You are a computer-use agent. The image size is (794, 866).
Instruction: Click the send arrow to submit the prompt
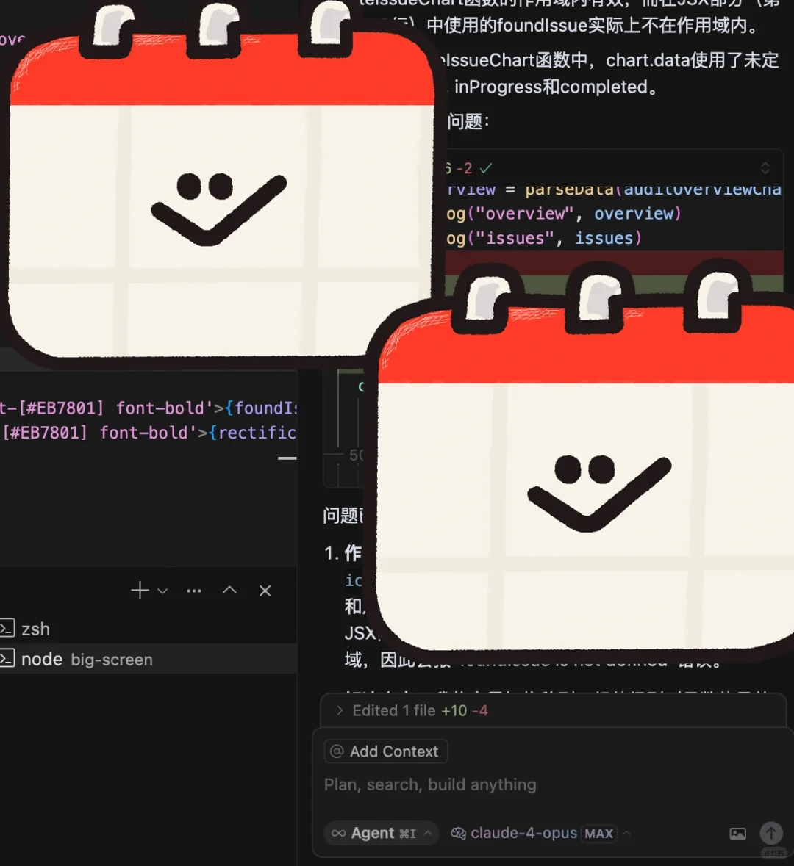[x=771, y=833]
